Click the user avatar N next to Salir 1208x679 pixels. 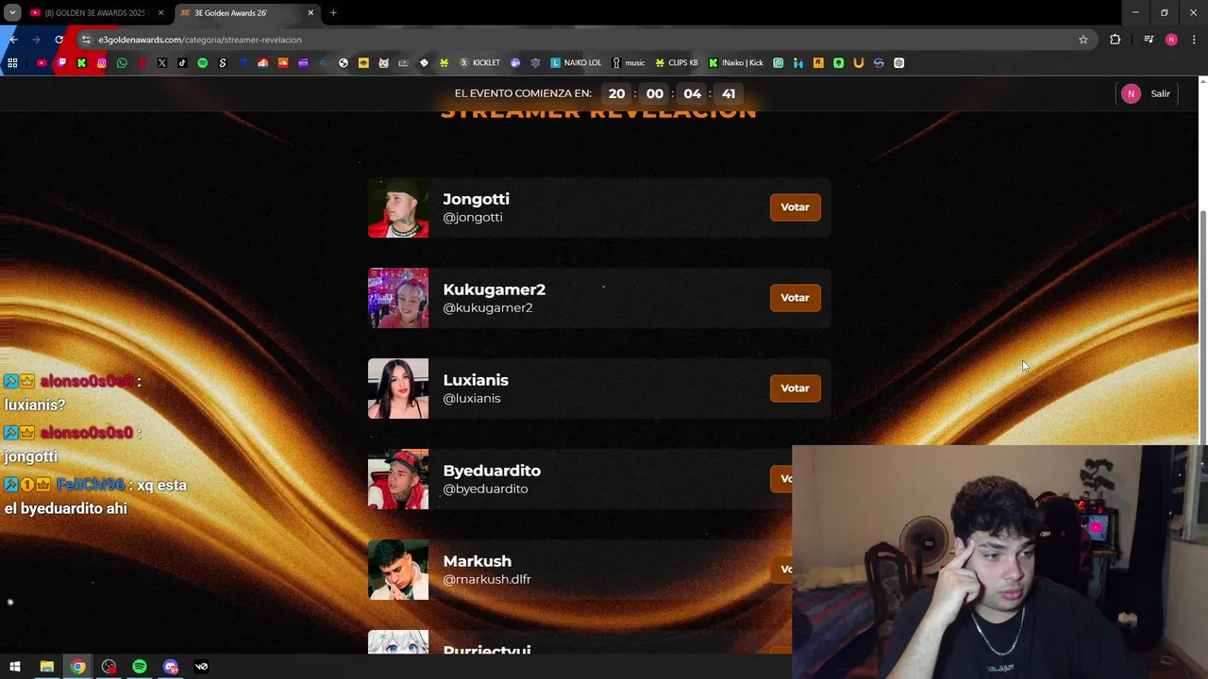(x=1131, y=93)
